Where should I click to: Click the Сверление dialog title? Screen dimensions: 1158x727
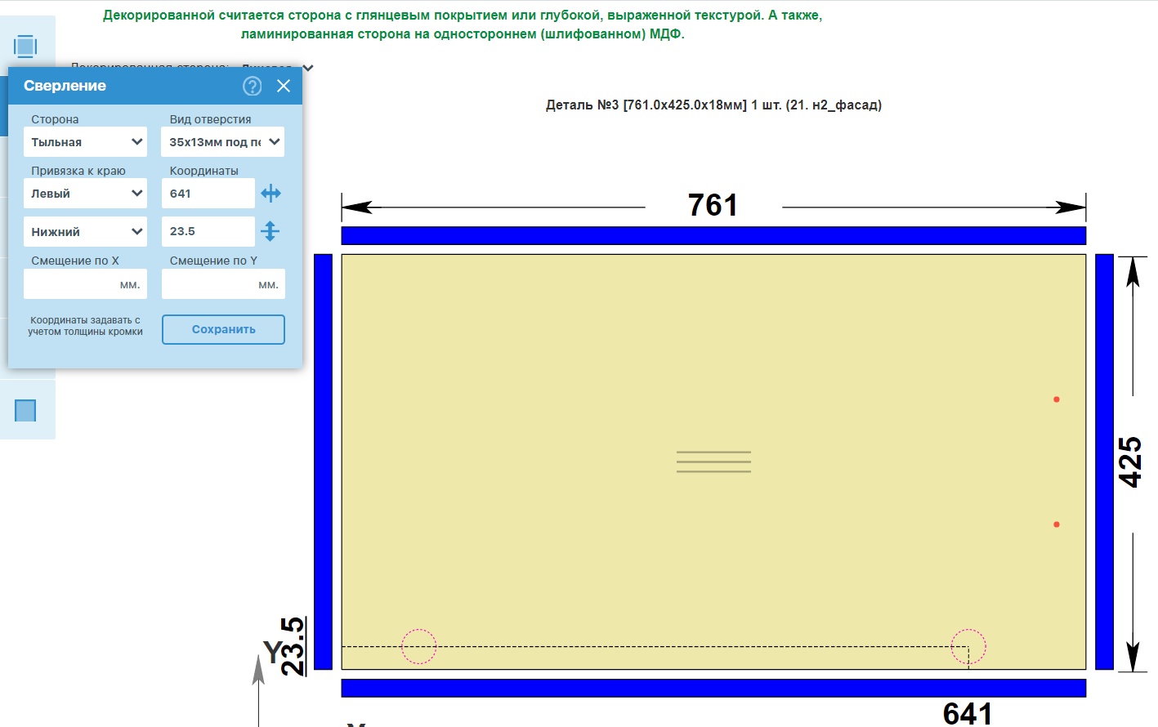coord(65,86)
